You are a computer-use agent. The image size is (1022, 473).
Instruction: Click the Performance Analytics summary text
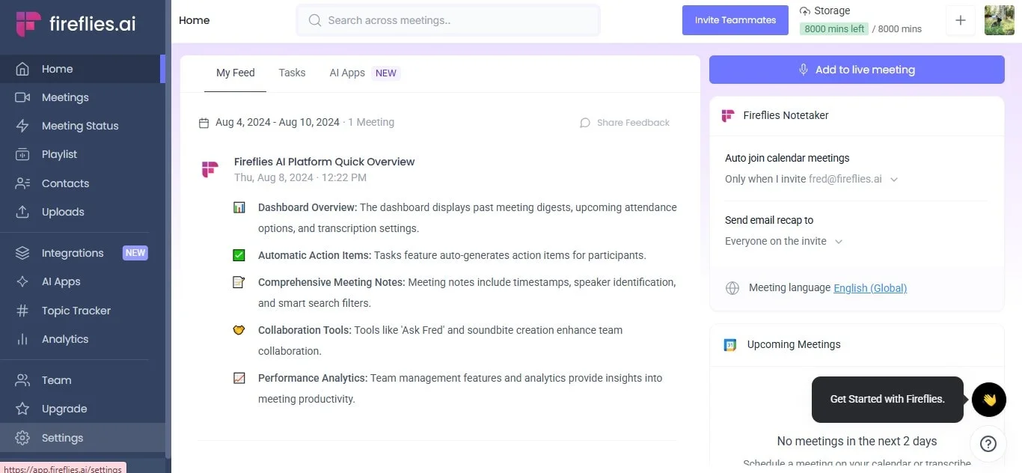(x=460, y=388)
